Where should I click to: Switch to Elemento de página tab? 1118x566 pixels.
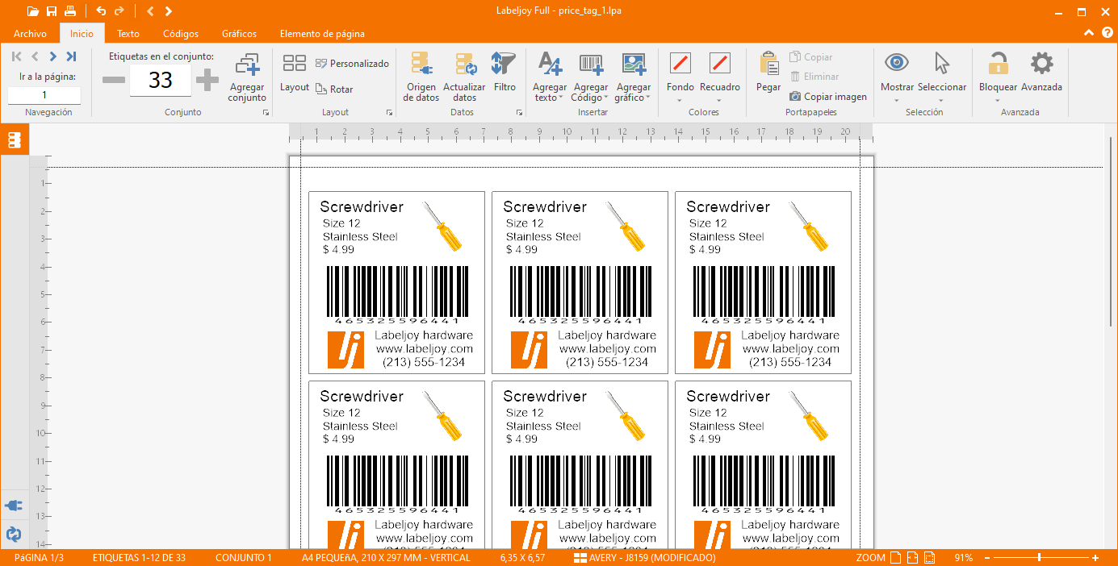click(322, 34)
